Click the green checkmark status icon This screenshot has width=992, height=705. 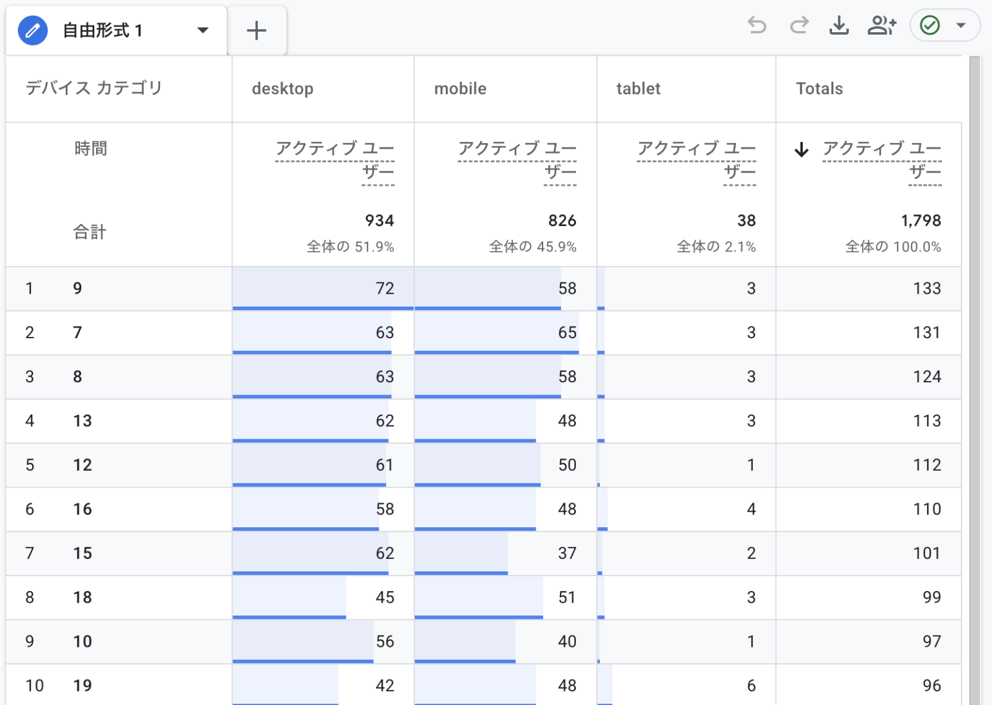(930, 25)
